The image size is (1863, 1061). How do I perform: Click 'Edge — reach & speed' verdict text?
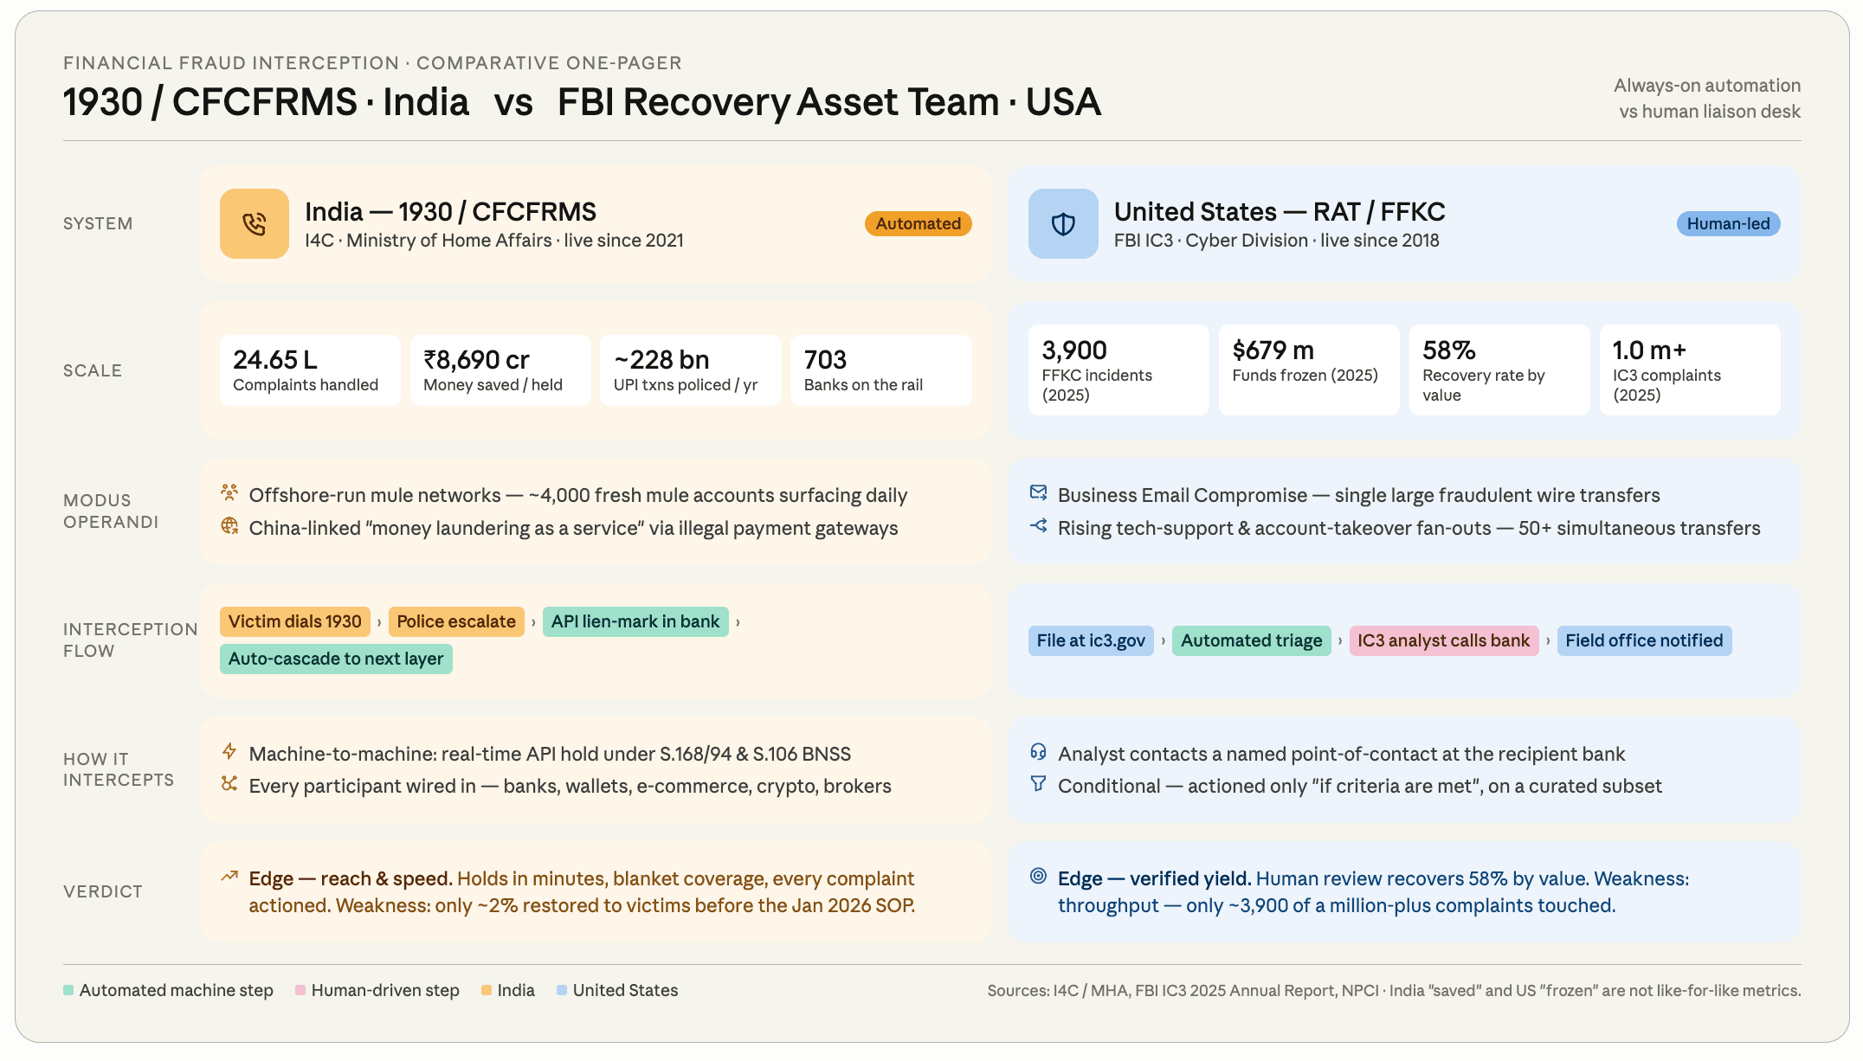coord(351,878)
